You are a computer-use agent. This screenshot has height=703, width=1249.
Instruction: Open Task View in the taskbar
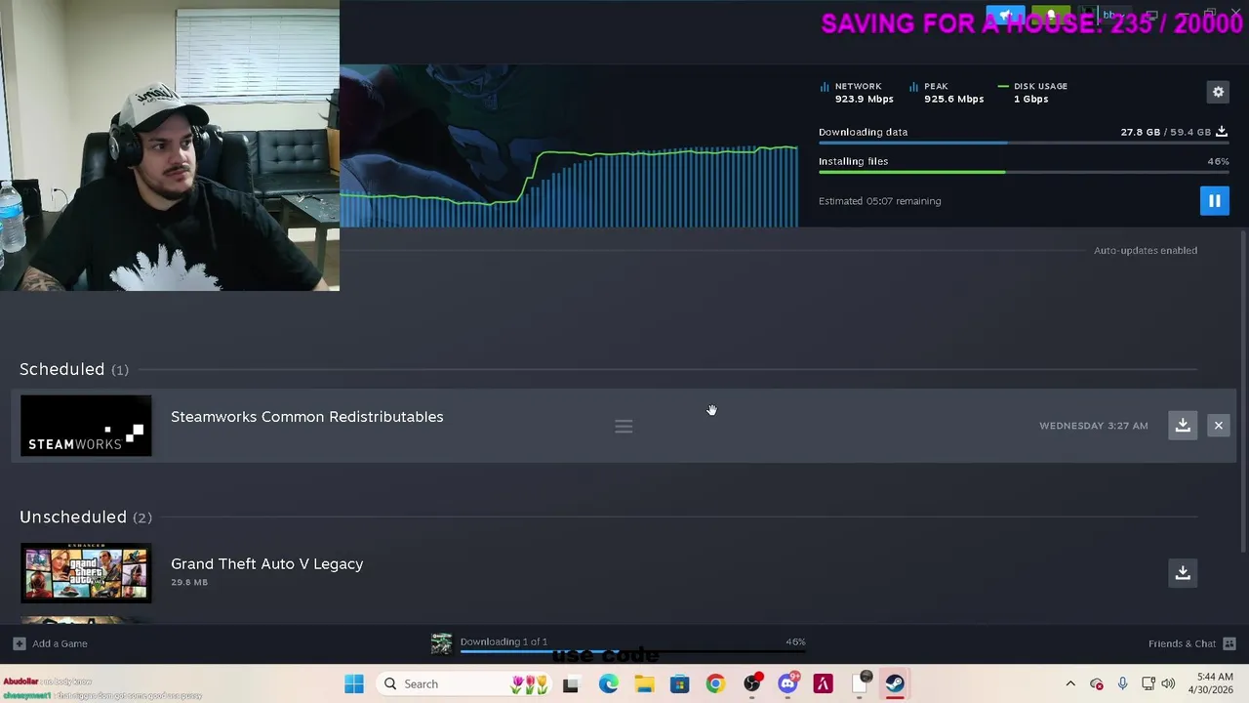(x=571, y=684)
